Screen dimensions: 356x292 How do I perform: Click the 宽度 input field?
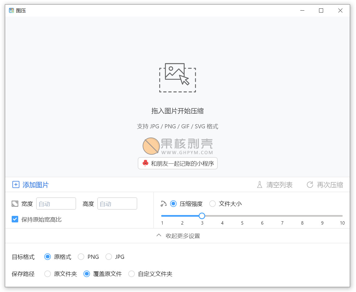(56, 204)
